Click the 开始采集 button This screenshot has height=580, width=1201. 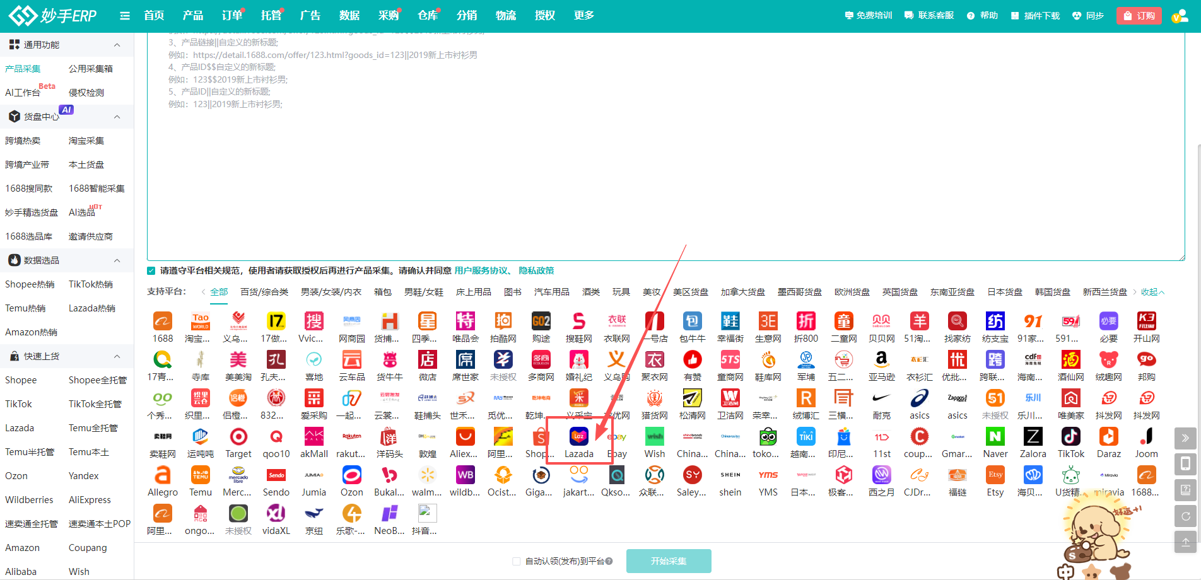point(669,561)
